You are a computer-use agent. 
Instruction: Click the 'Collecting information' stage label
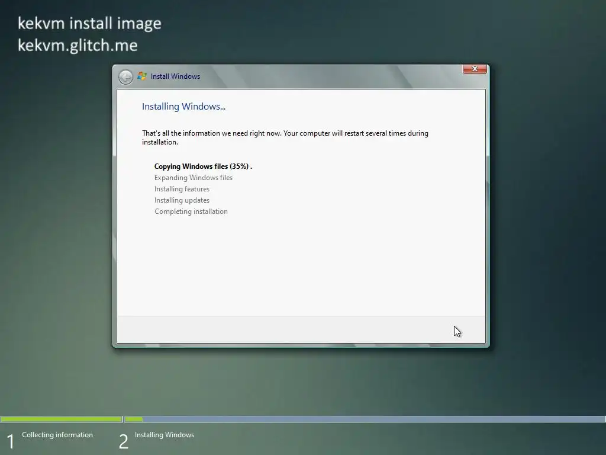57,435
